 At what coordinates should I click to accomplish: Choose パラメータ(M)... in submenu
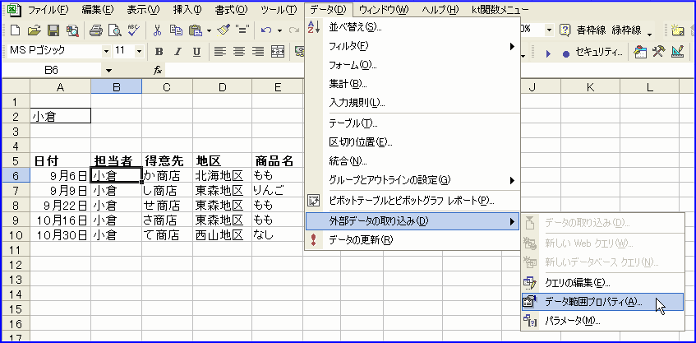pyautogui.click(x=602, y=320)
